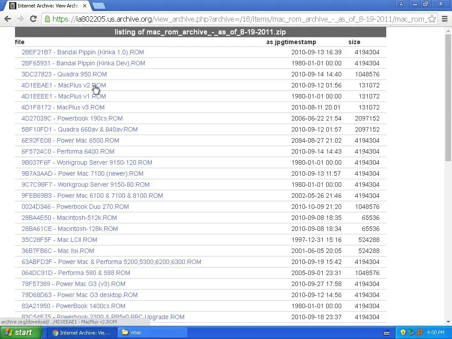452x339 pixels.
Task: Open the vmac folder taskbar item
Action: 153,333
